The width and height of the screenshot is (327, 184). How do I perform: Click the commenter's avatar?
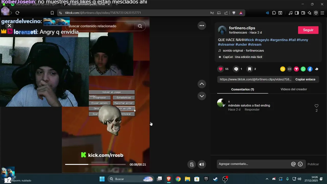[x=221, y=103]
